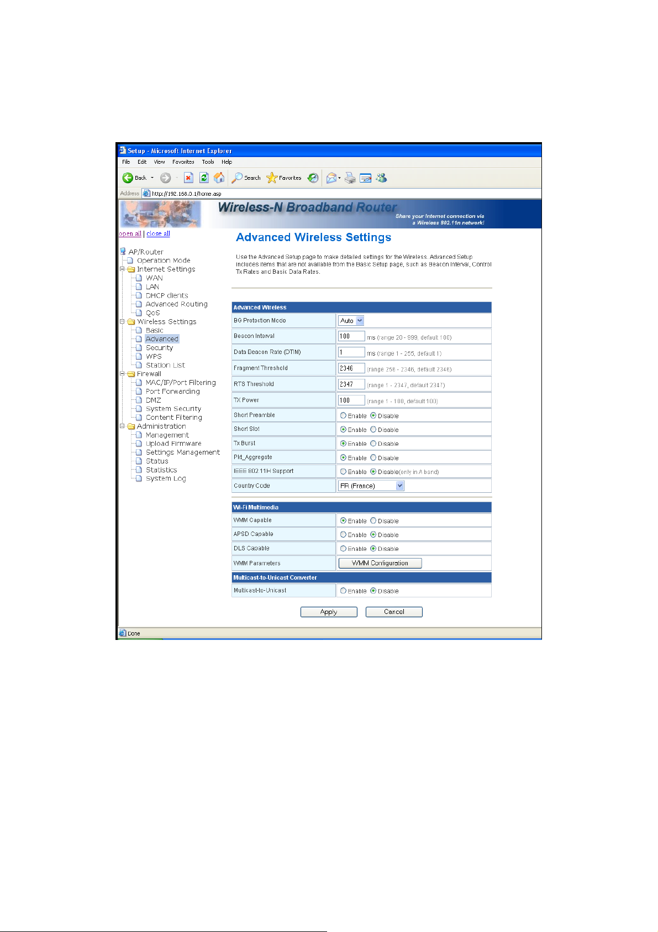
Task: Enable Short Preamble
Action: coord(343,415)
